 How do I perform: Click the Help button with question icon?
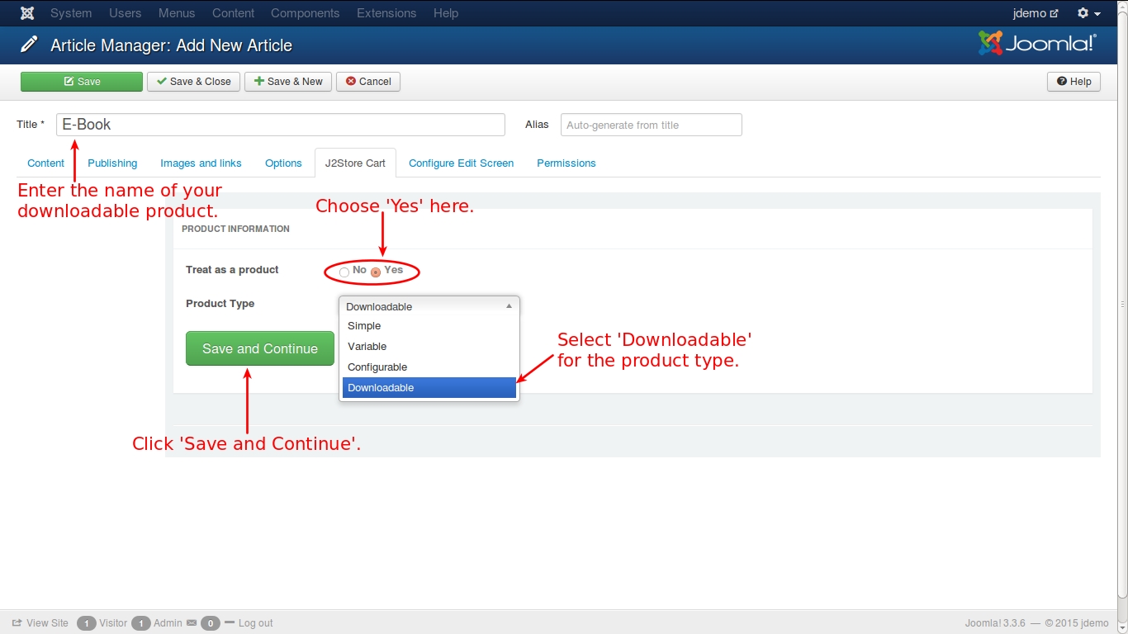pyautogui.click(x=1073, y=82)
